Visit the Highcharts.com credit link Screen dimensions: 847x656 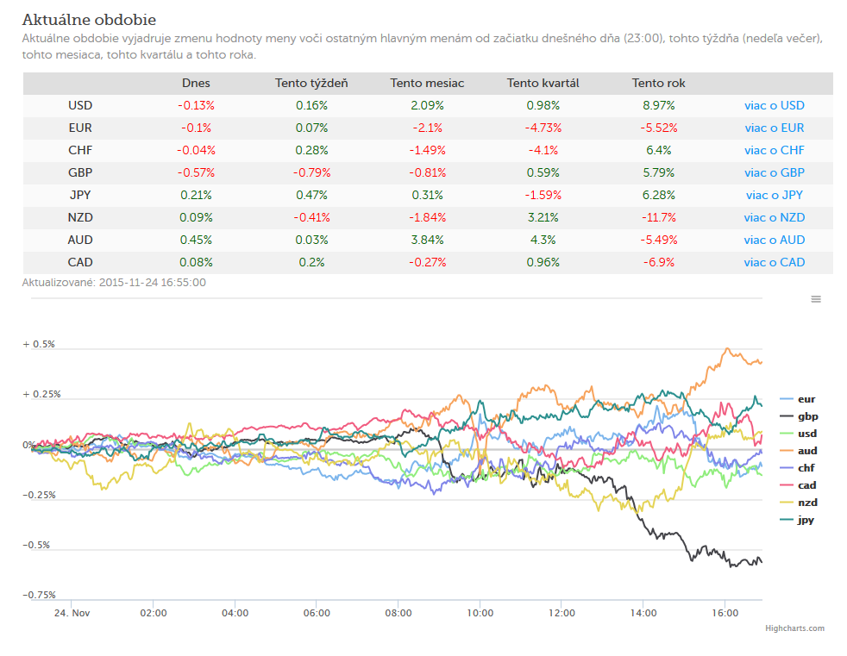pyautogui.click(x=794, y=628)
